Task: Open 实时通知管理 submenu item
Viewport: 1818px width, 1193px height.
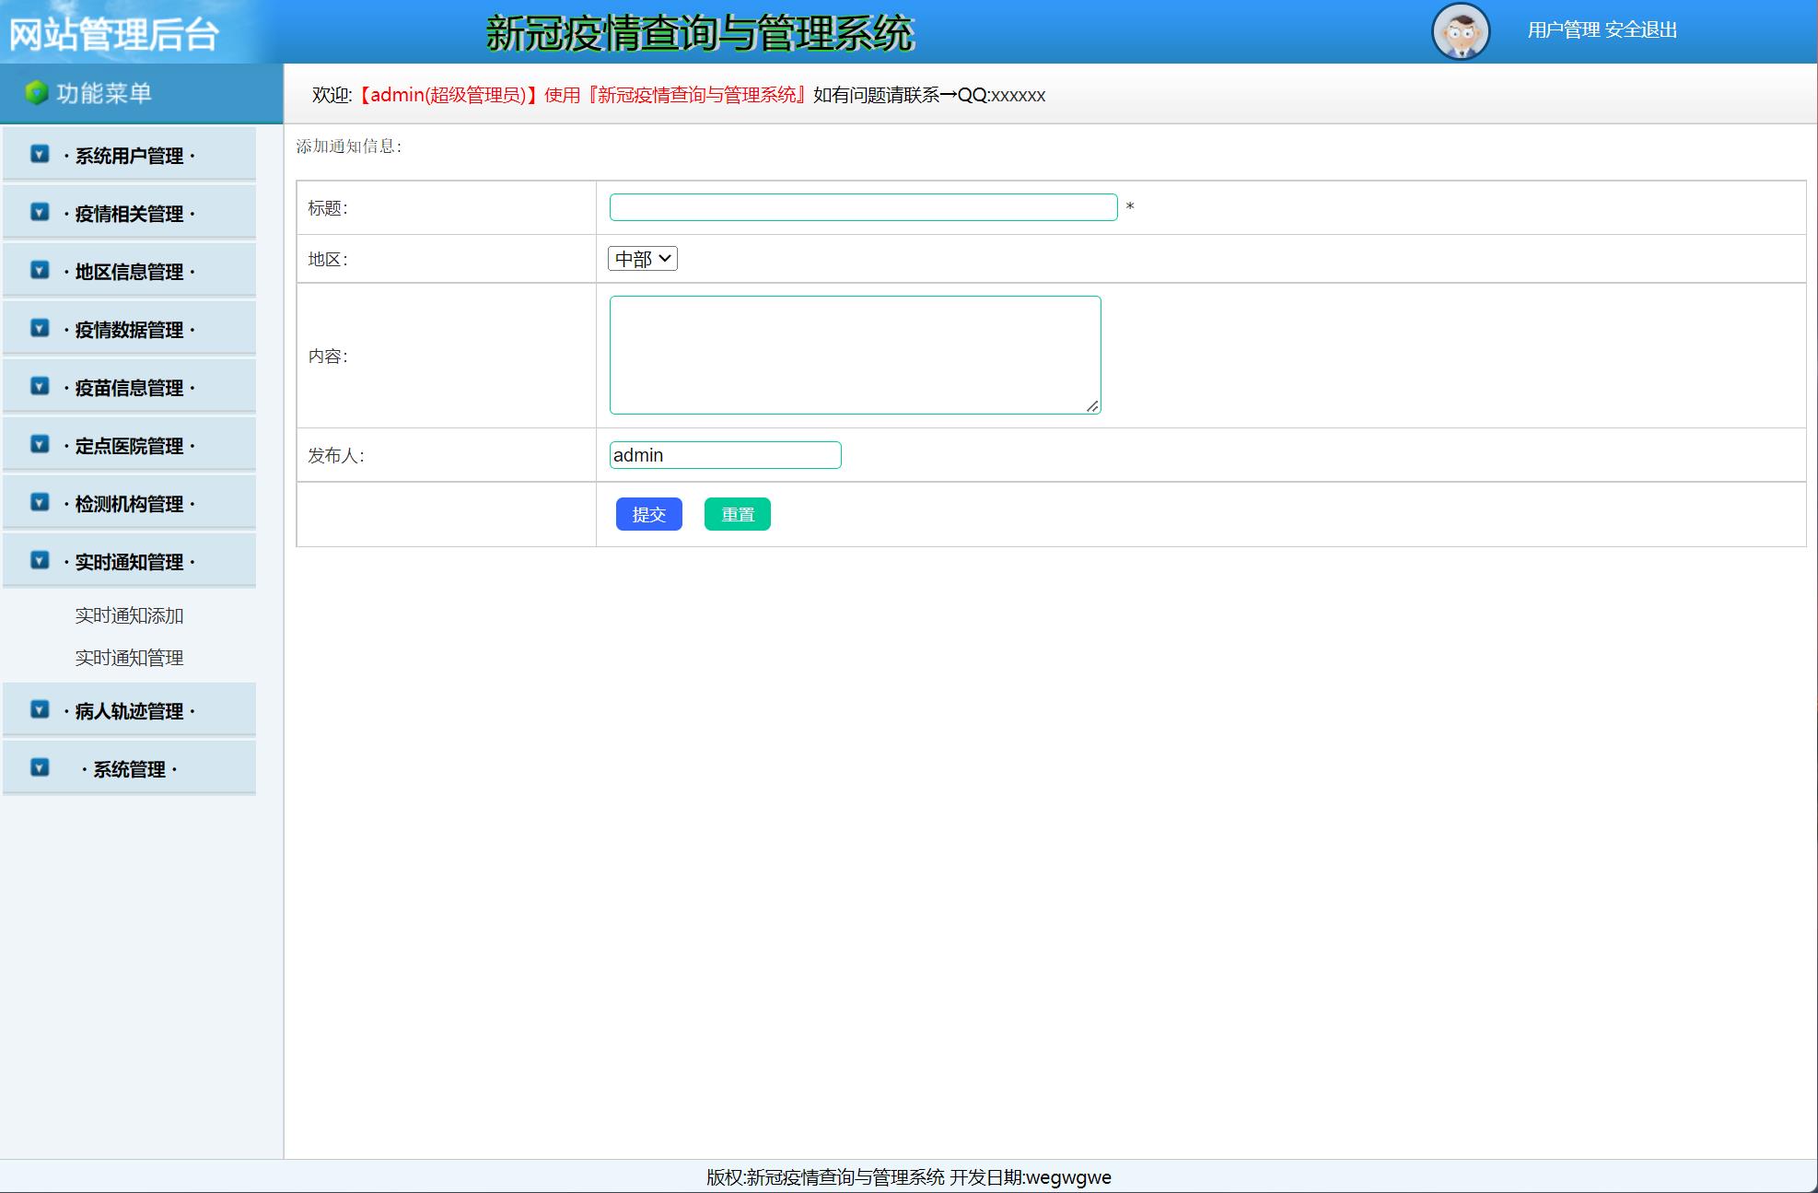Action: [129, 658]
